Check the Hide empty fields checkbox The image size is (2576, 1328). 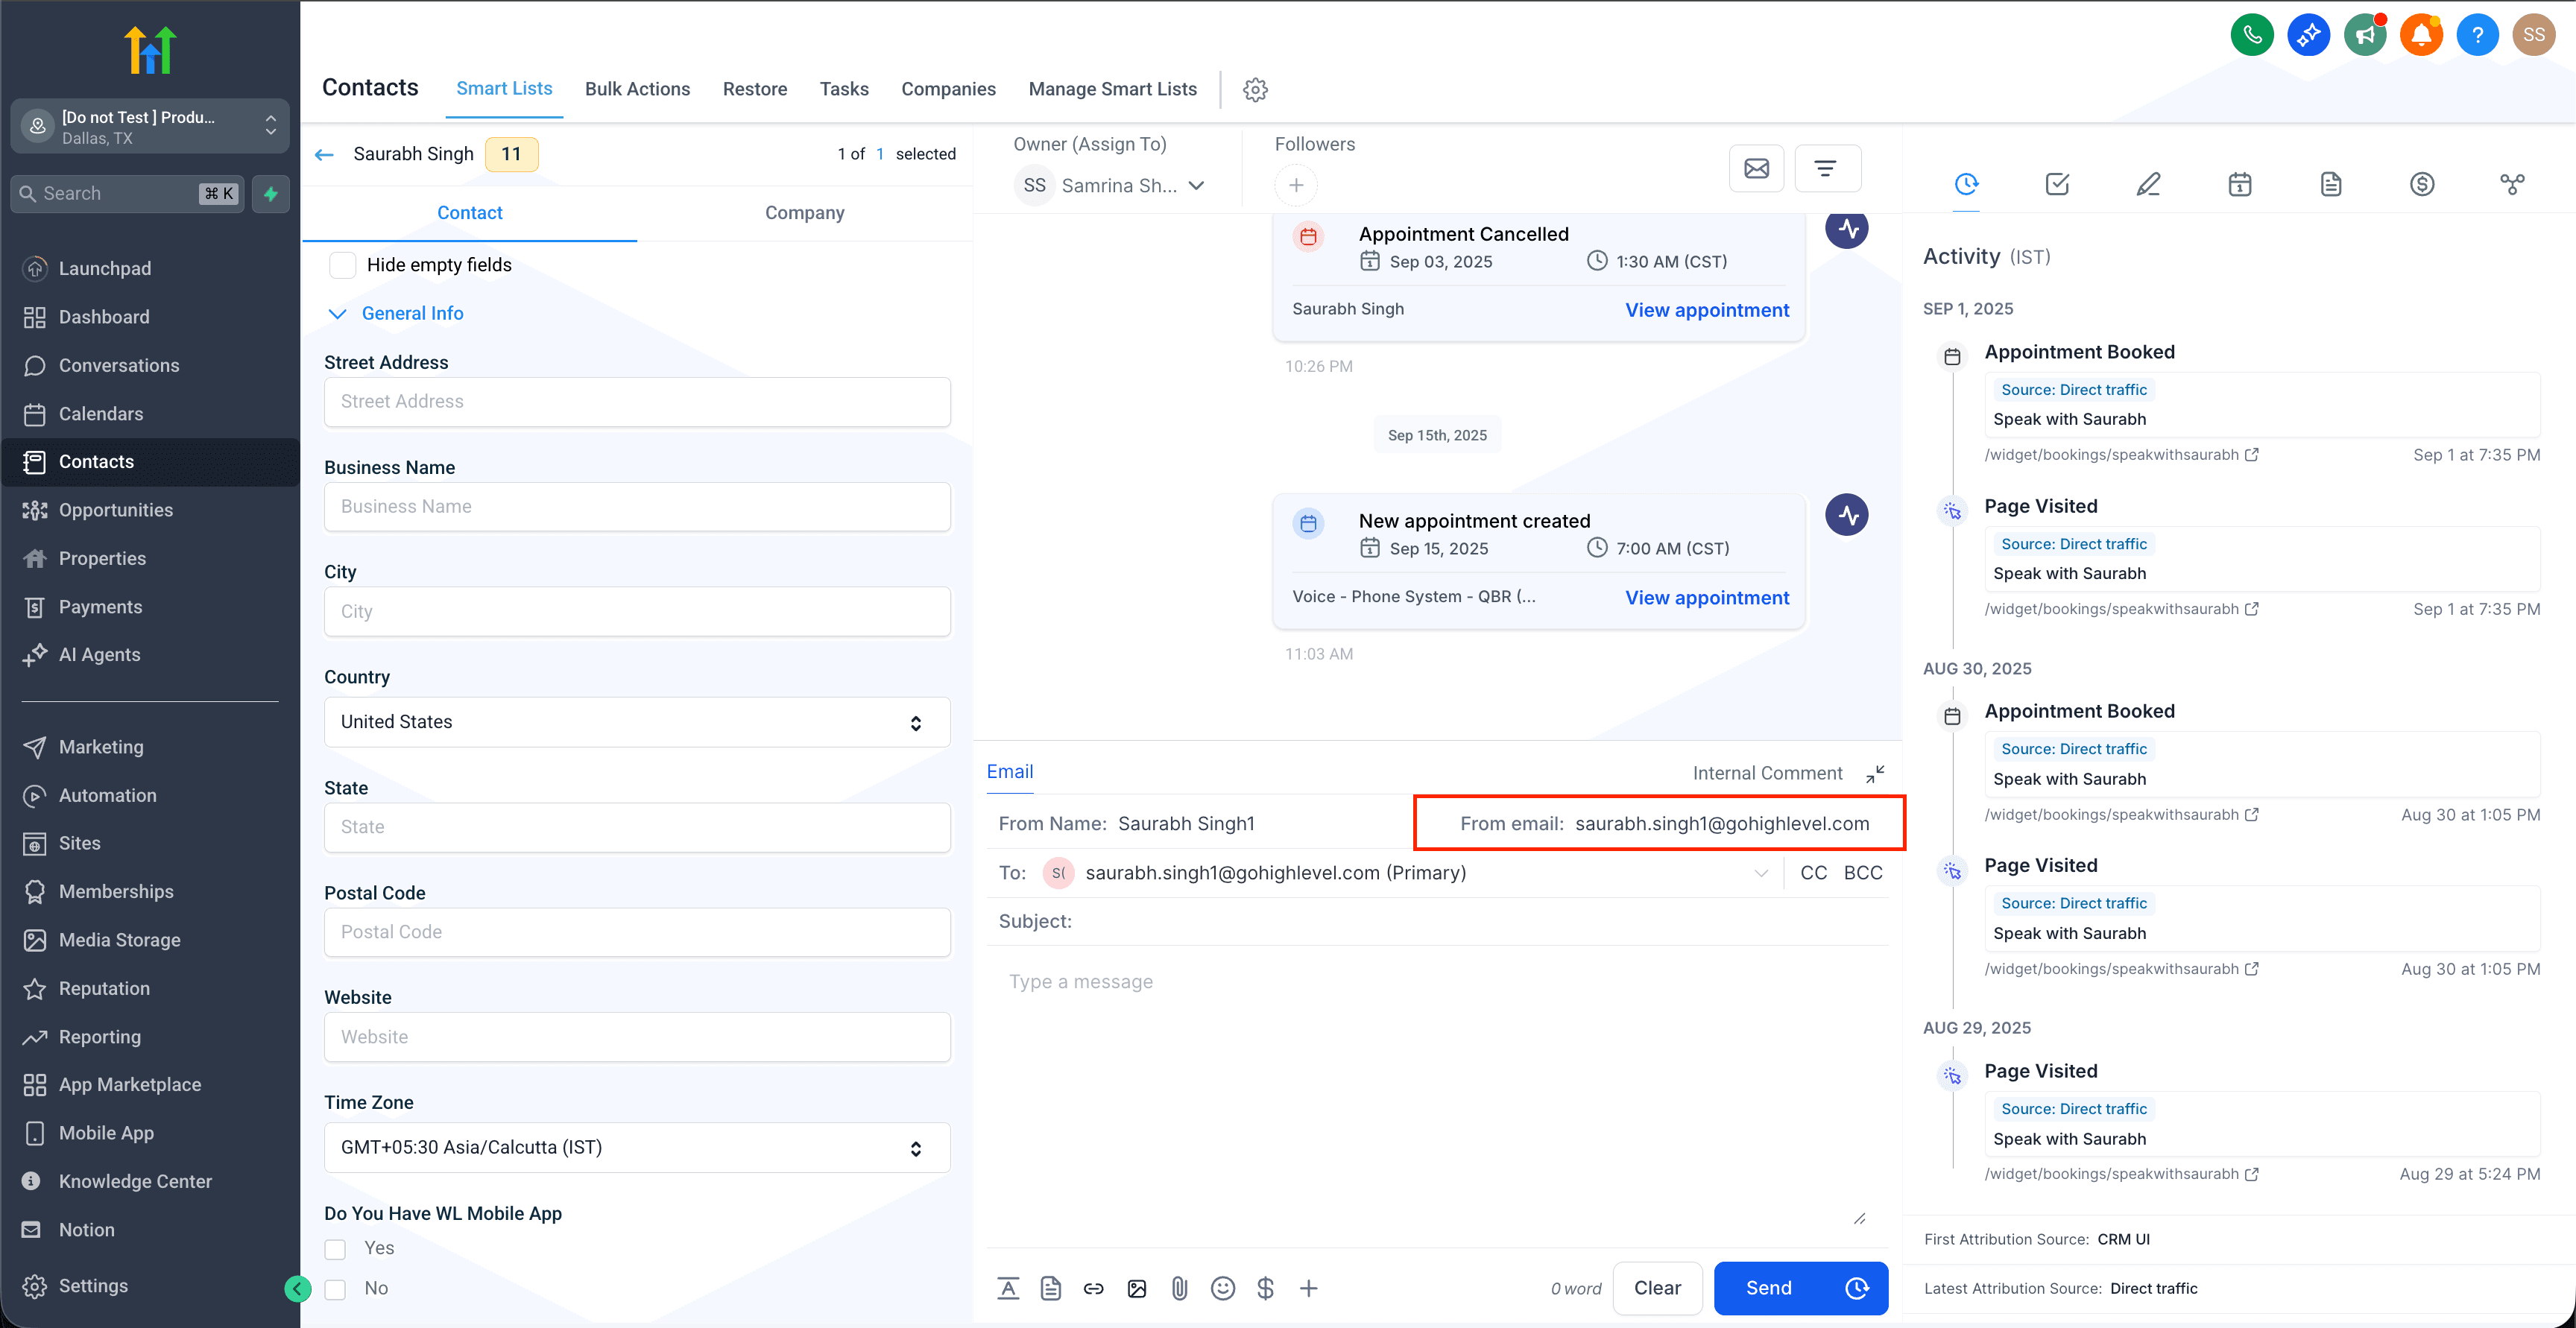(343, 265)
